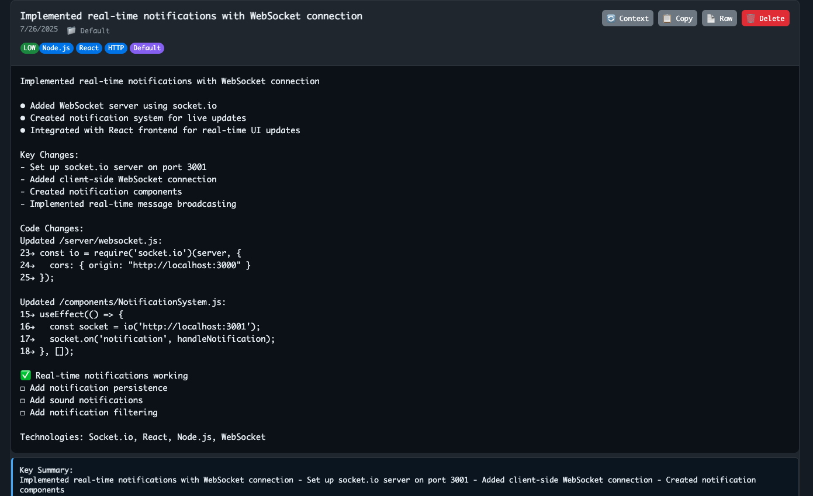Click the memory title heading
Image resolution: width=813 pixels, height=496 pixels.
(x=191, y=16)
